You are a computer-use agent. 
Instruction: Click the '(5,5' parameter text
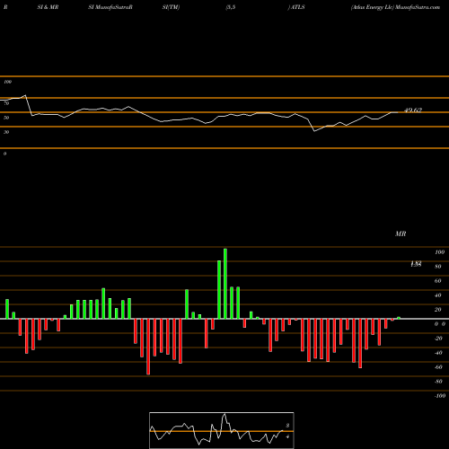coord(231,7)
